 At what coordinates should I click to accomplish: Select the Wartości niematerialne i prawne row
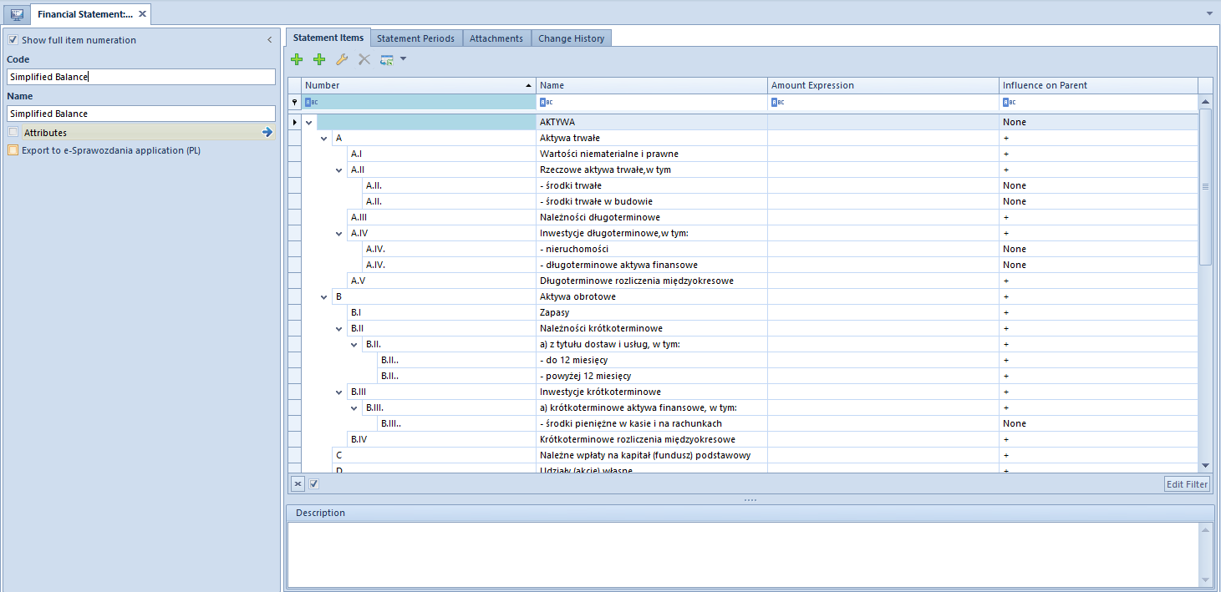click(x=743, y=154)
